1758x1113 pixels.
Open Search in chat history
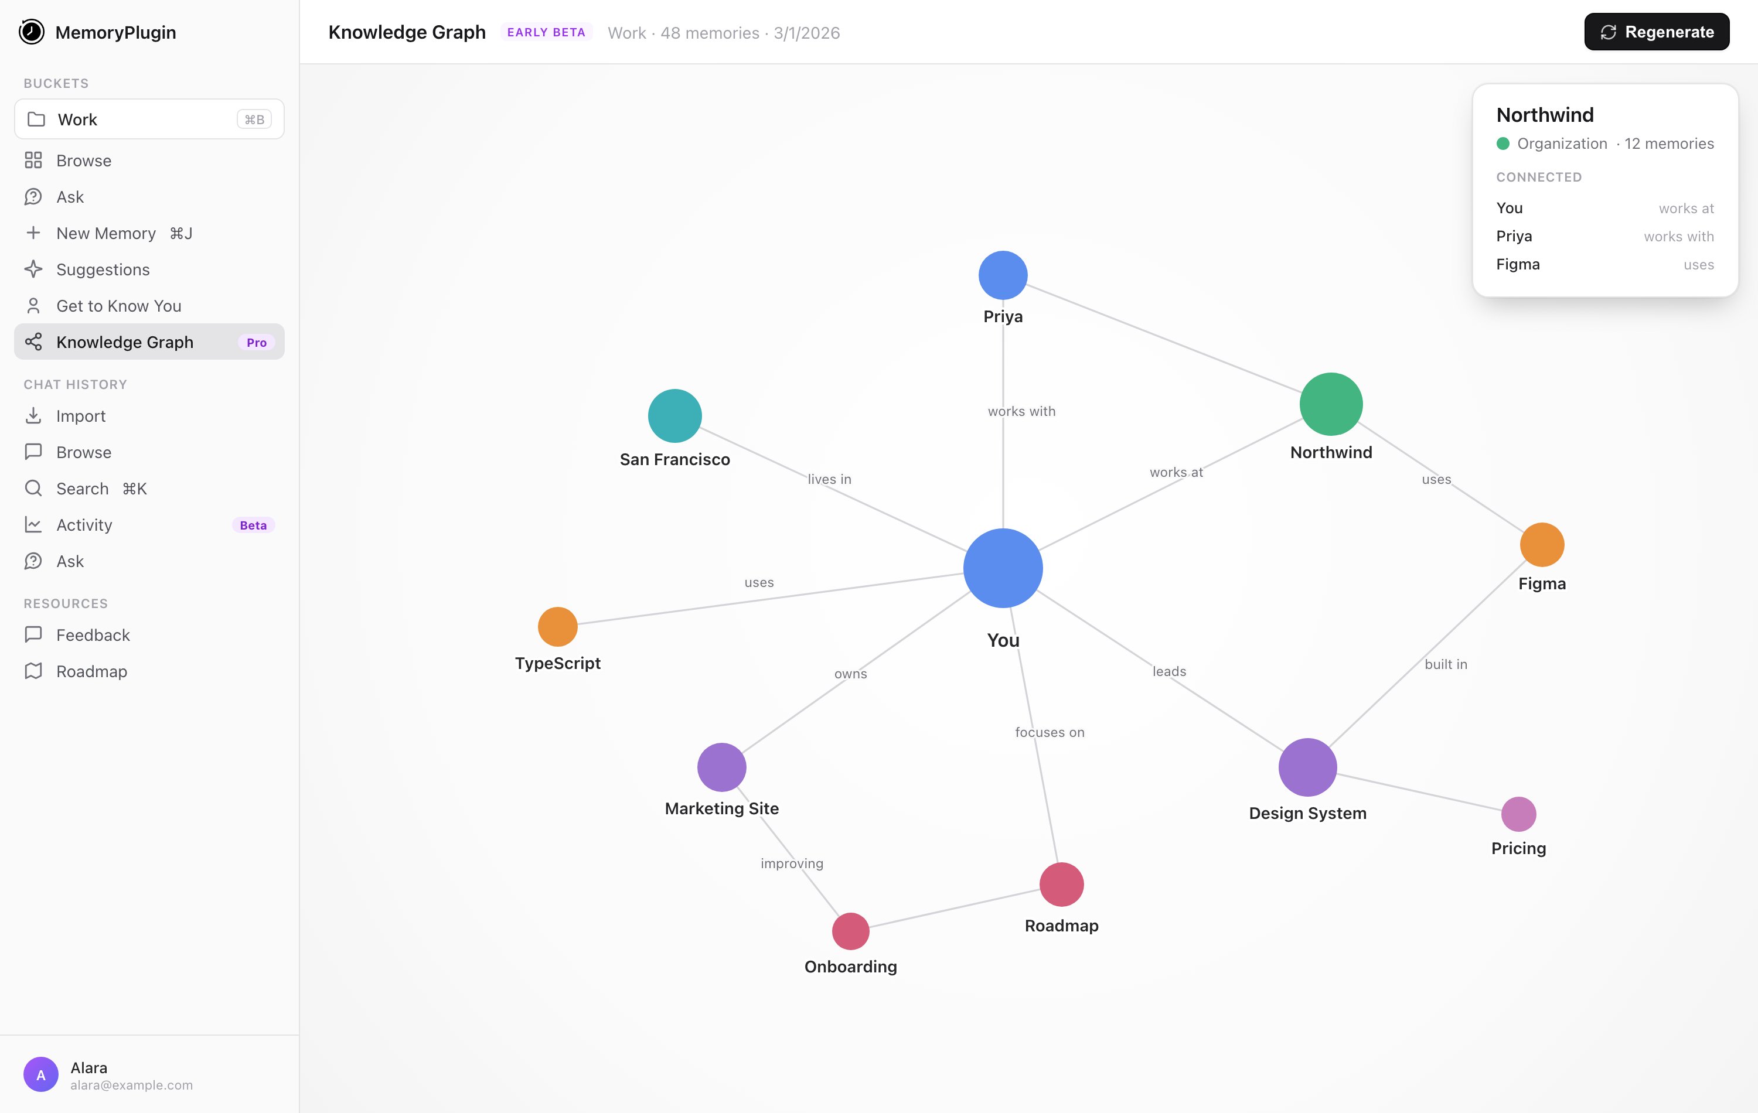(x=149, y=489)
